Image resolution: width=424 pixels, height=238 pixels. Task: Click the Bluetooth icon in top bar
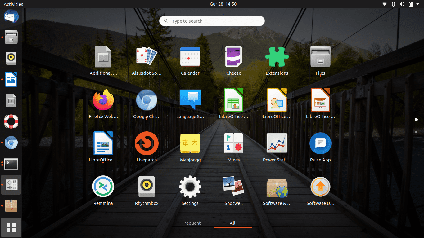(x=393, y=4)
